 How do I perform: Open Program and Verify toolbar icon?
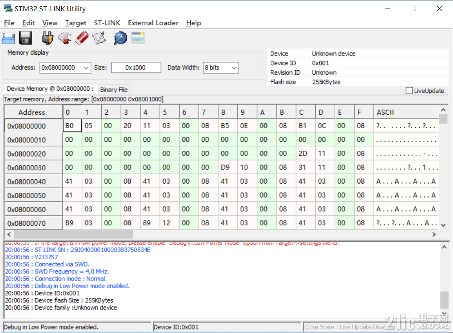[x=99, y=38]
